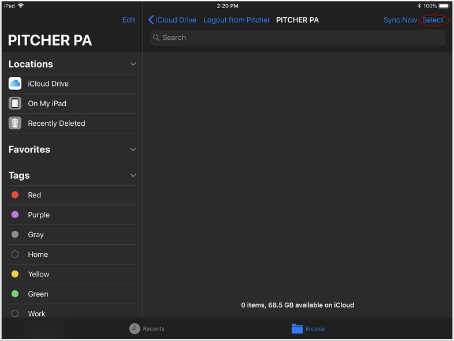Open Recently Deleted trash icon
The image size is (454, 341).
coord(15,123)
